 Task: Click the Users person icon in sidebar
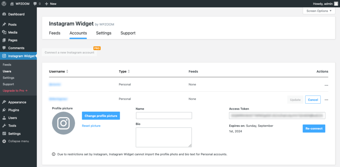[4, 118]
